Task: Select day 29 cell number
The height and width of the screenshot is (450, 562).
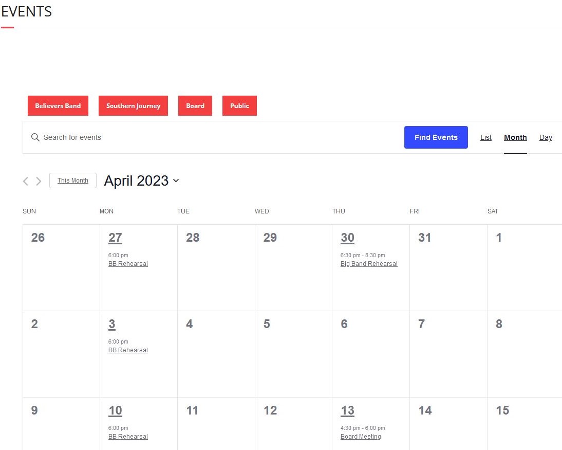Action: point(270,238)
